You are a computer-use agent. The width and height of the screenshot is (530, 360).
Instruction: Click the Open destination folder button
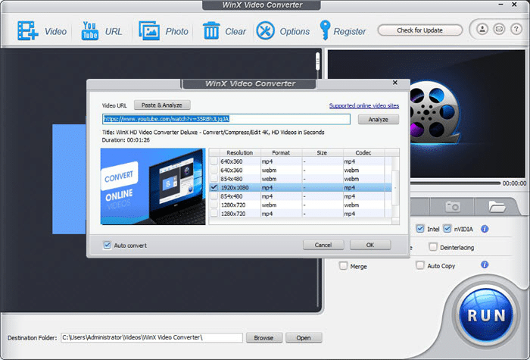304,338
